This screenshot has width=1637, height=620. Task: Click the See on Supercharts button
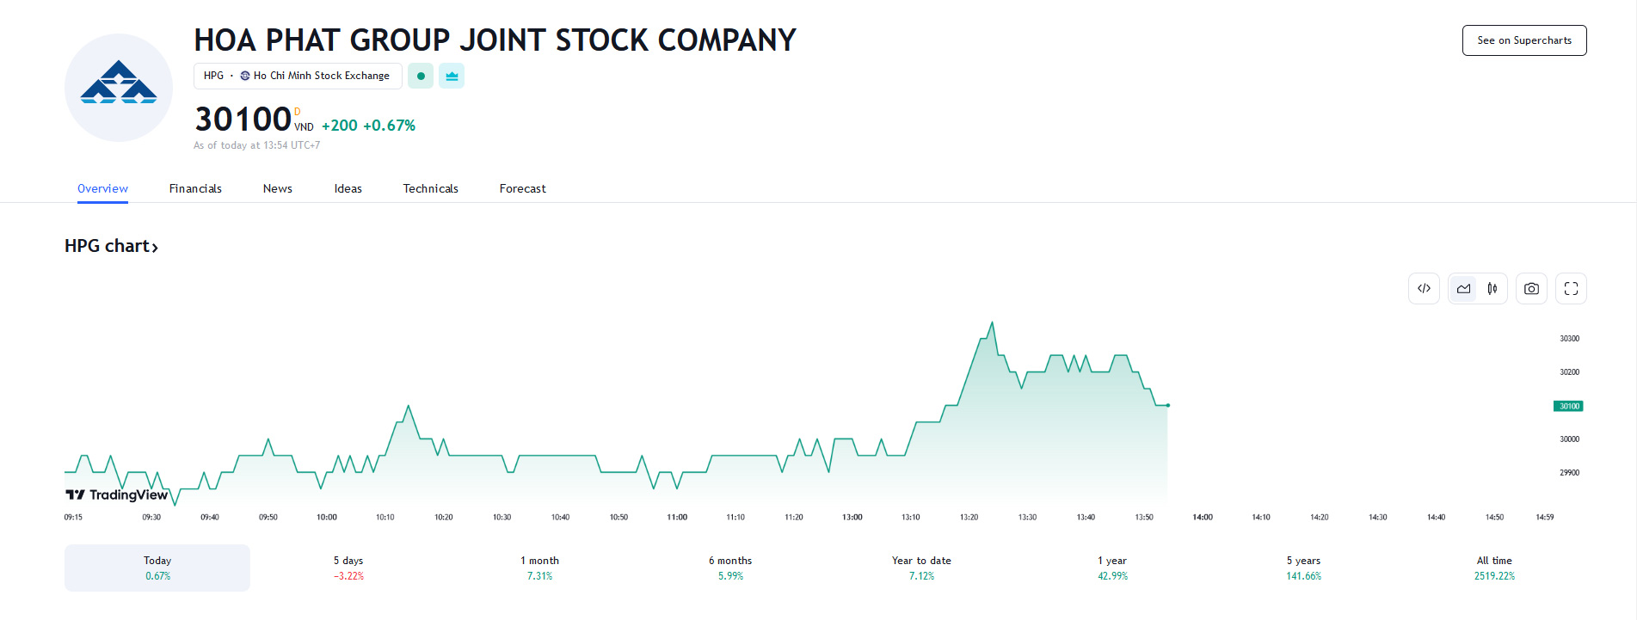pos(1523,40)
